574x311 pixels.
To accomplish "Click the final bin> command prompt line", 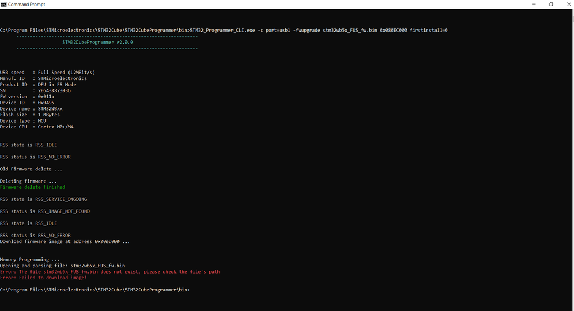I will (95, 290).
